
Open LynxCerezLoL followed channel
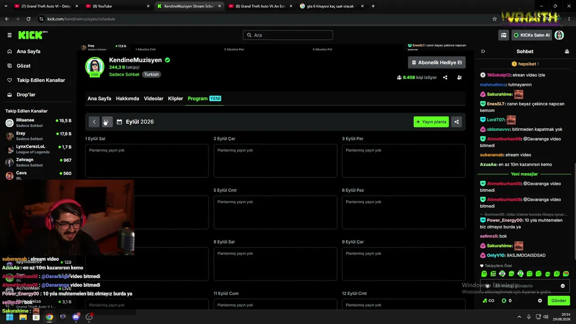tap(38, 149)
